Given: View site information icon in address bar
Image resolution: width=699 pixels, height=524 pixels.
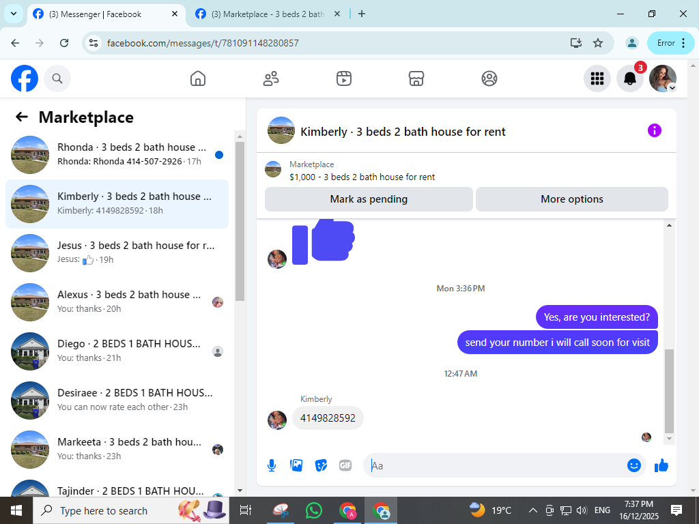Looking at the screenshot, I should [93, 43].
